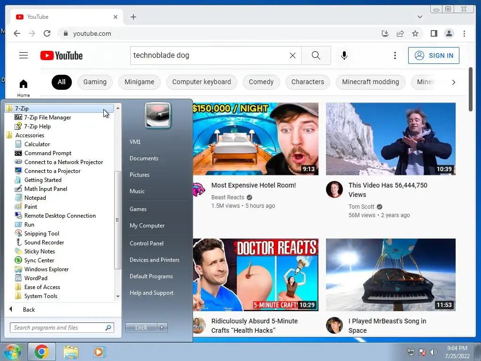Open the YouTube hamburger guide menu
Screen dimensions: 481x361
point(23,55)
